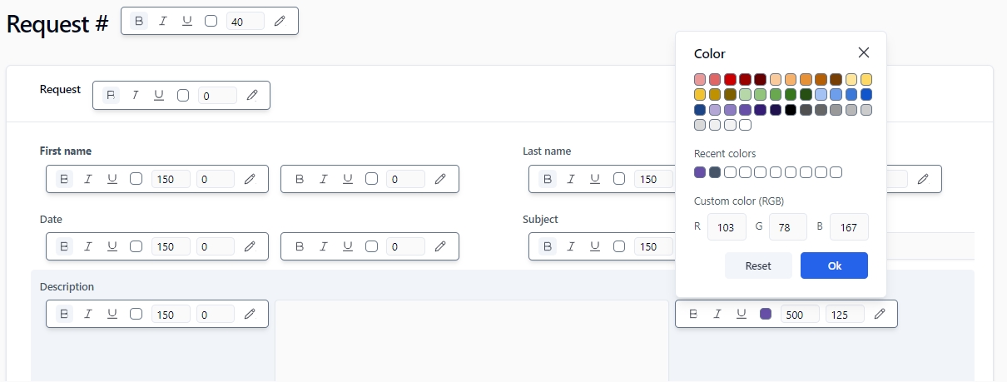The width and height of the screenshot is (1007, 382).
Task: Click the font size field showing 40
Action: [x=245, y=22]
